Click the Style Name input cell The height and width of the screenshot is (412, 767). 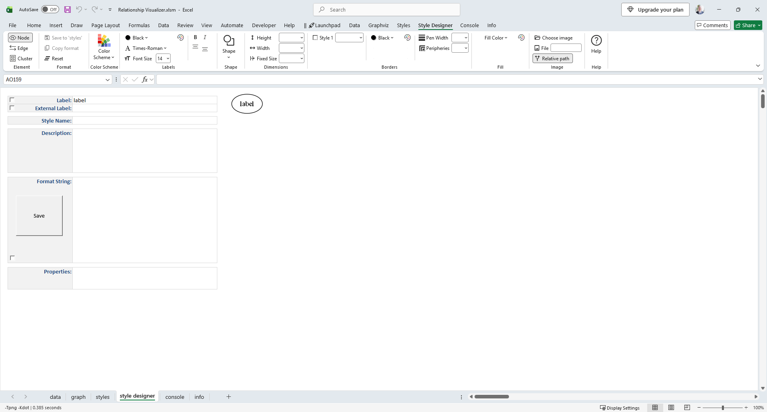click(145, 121)
